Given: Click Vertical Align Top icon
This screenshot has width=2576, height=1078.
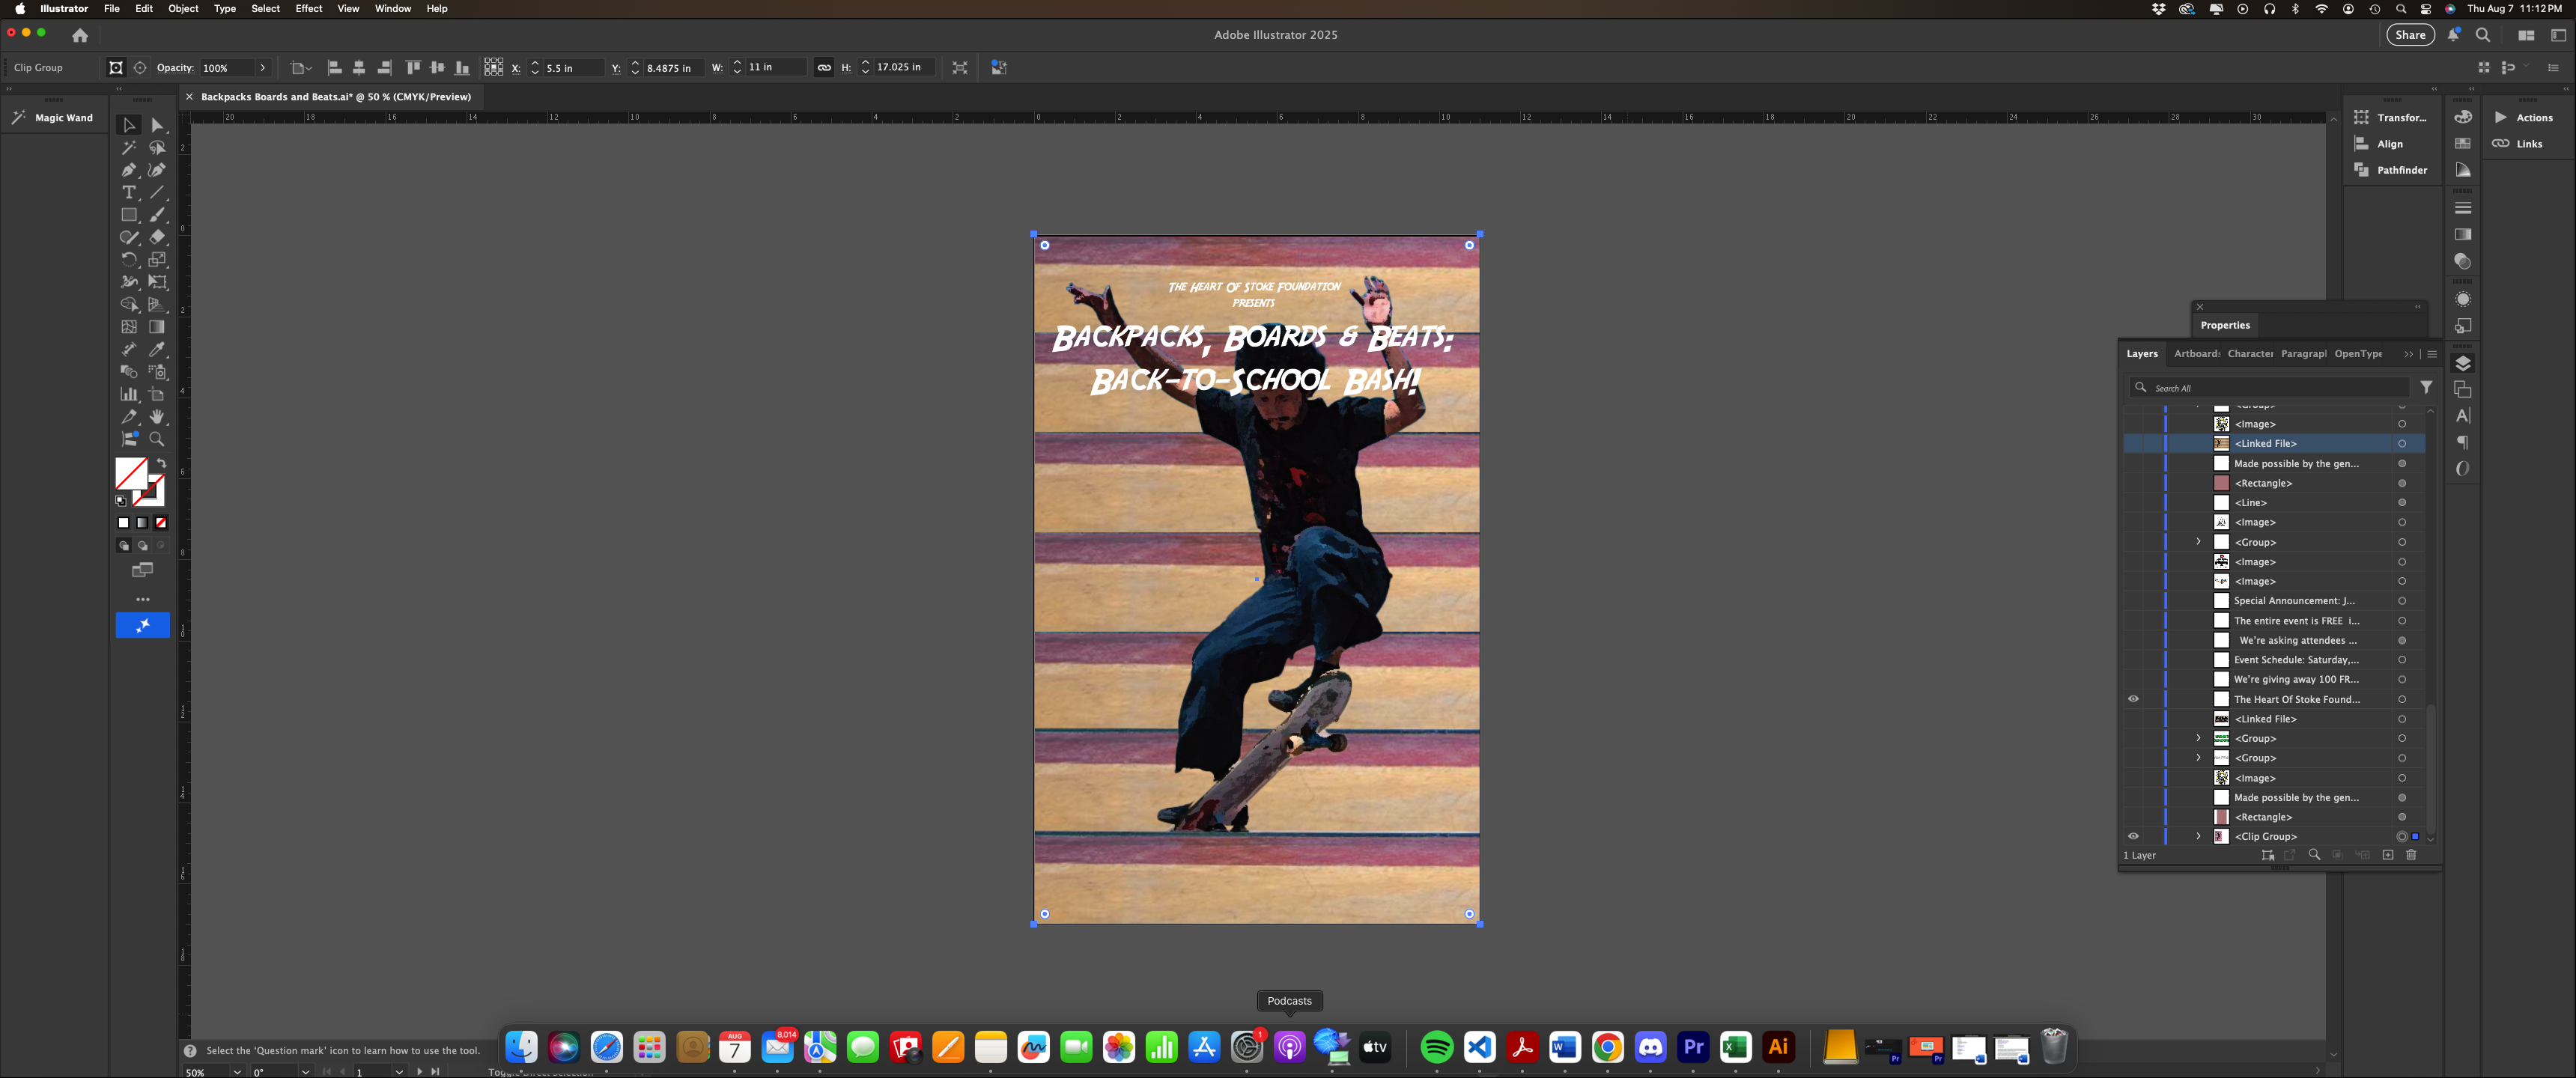Looking at the screenshot, I should pos(413,68).
